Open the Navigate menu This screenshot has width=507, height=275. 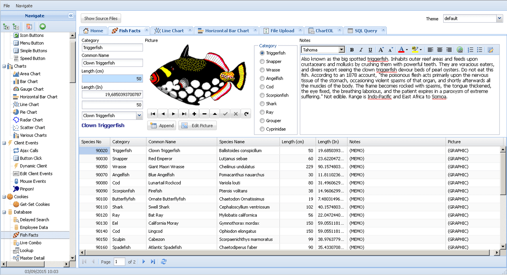pos(24,6)
